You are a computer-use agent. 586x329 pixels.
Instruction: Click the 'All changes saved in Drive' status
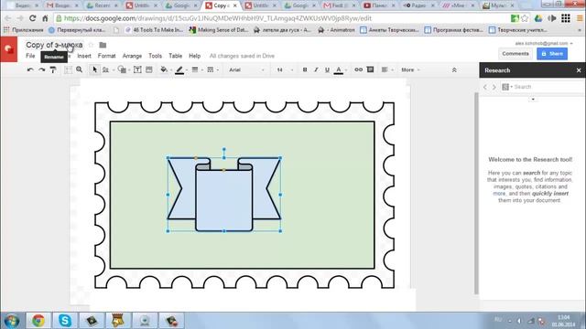click(242, 56)
